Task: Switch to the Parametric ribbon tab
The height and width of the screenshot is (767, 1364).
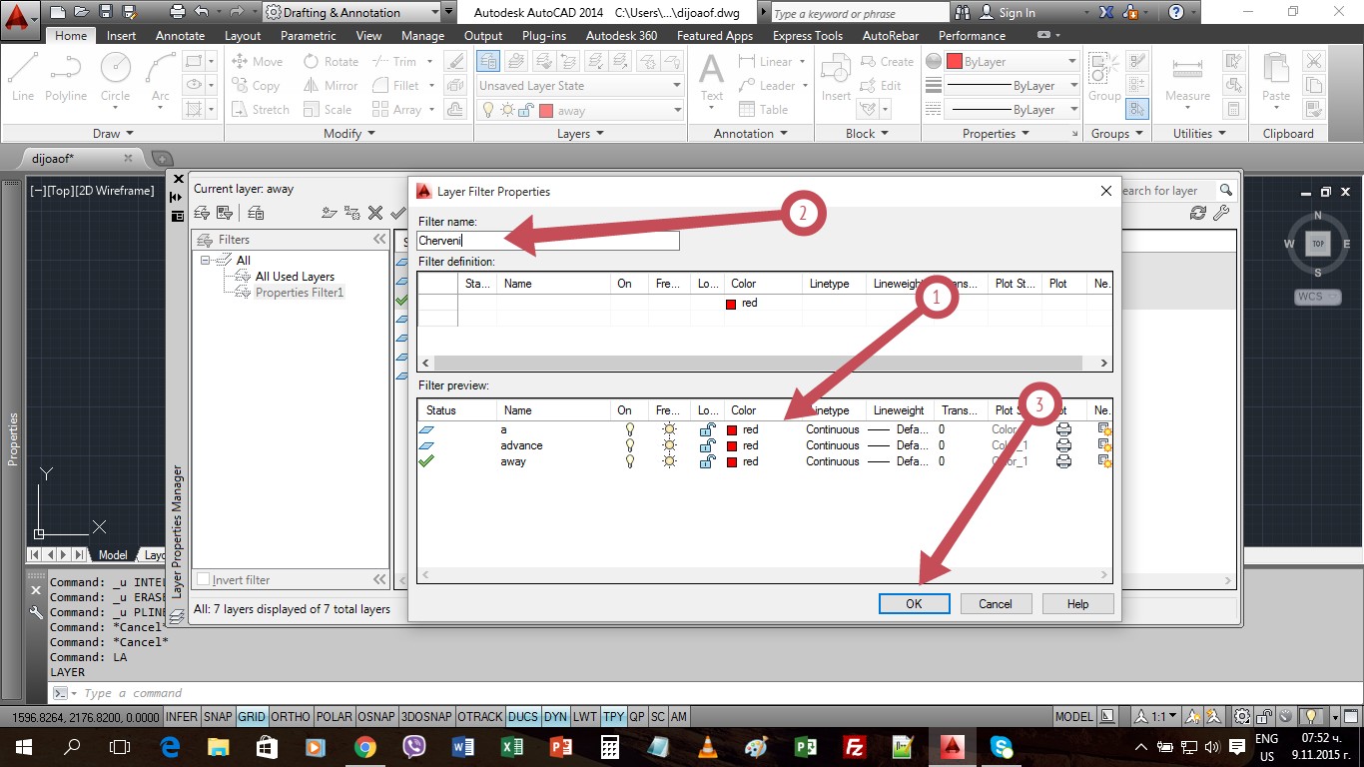Action: click(x=308, y=35)
